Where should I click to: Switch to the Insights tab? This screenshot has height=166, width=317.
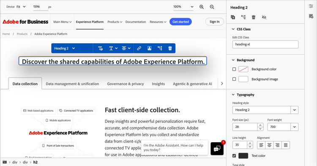tap(158, 84)
